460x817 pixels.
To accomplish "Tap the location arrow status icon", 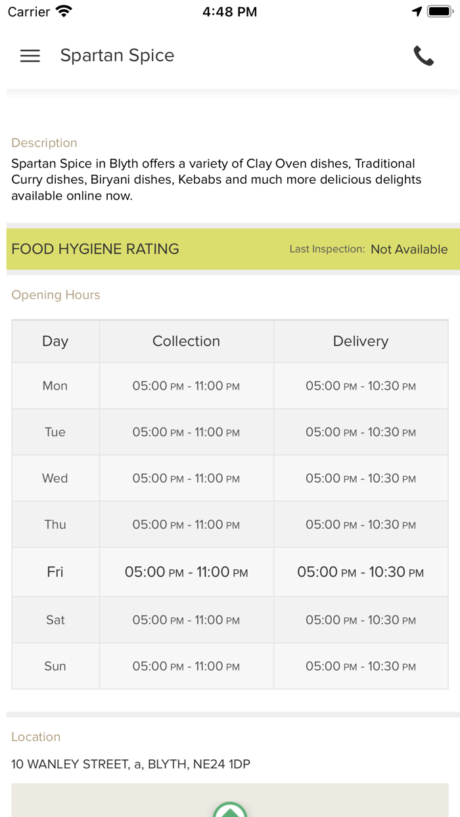I will pos(417,12).
